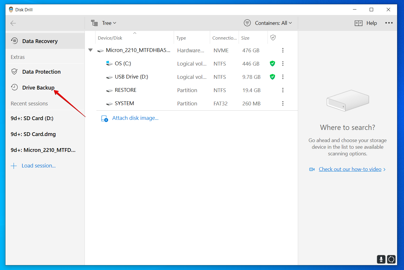The width and height of the screenshot is (404, 270).
Task: Click the 9.78 GB size cell
Action: tap(251, 77)
